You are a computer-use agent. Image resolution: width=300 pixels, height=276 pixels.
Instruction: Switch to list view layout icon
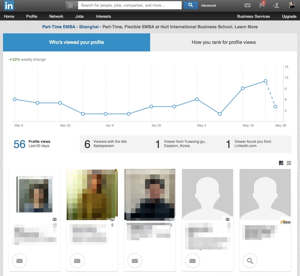(289, 163)
